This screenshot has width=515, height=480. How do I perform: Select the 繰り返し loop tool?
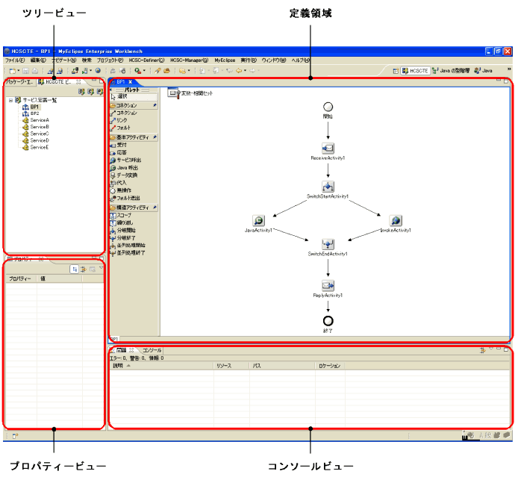click(122, 222)
